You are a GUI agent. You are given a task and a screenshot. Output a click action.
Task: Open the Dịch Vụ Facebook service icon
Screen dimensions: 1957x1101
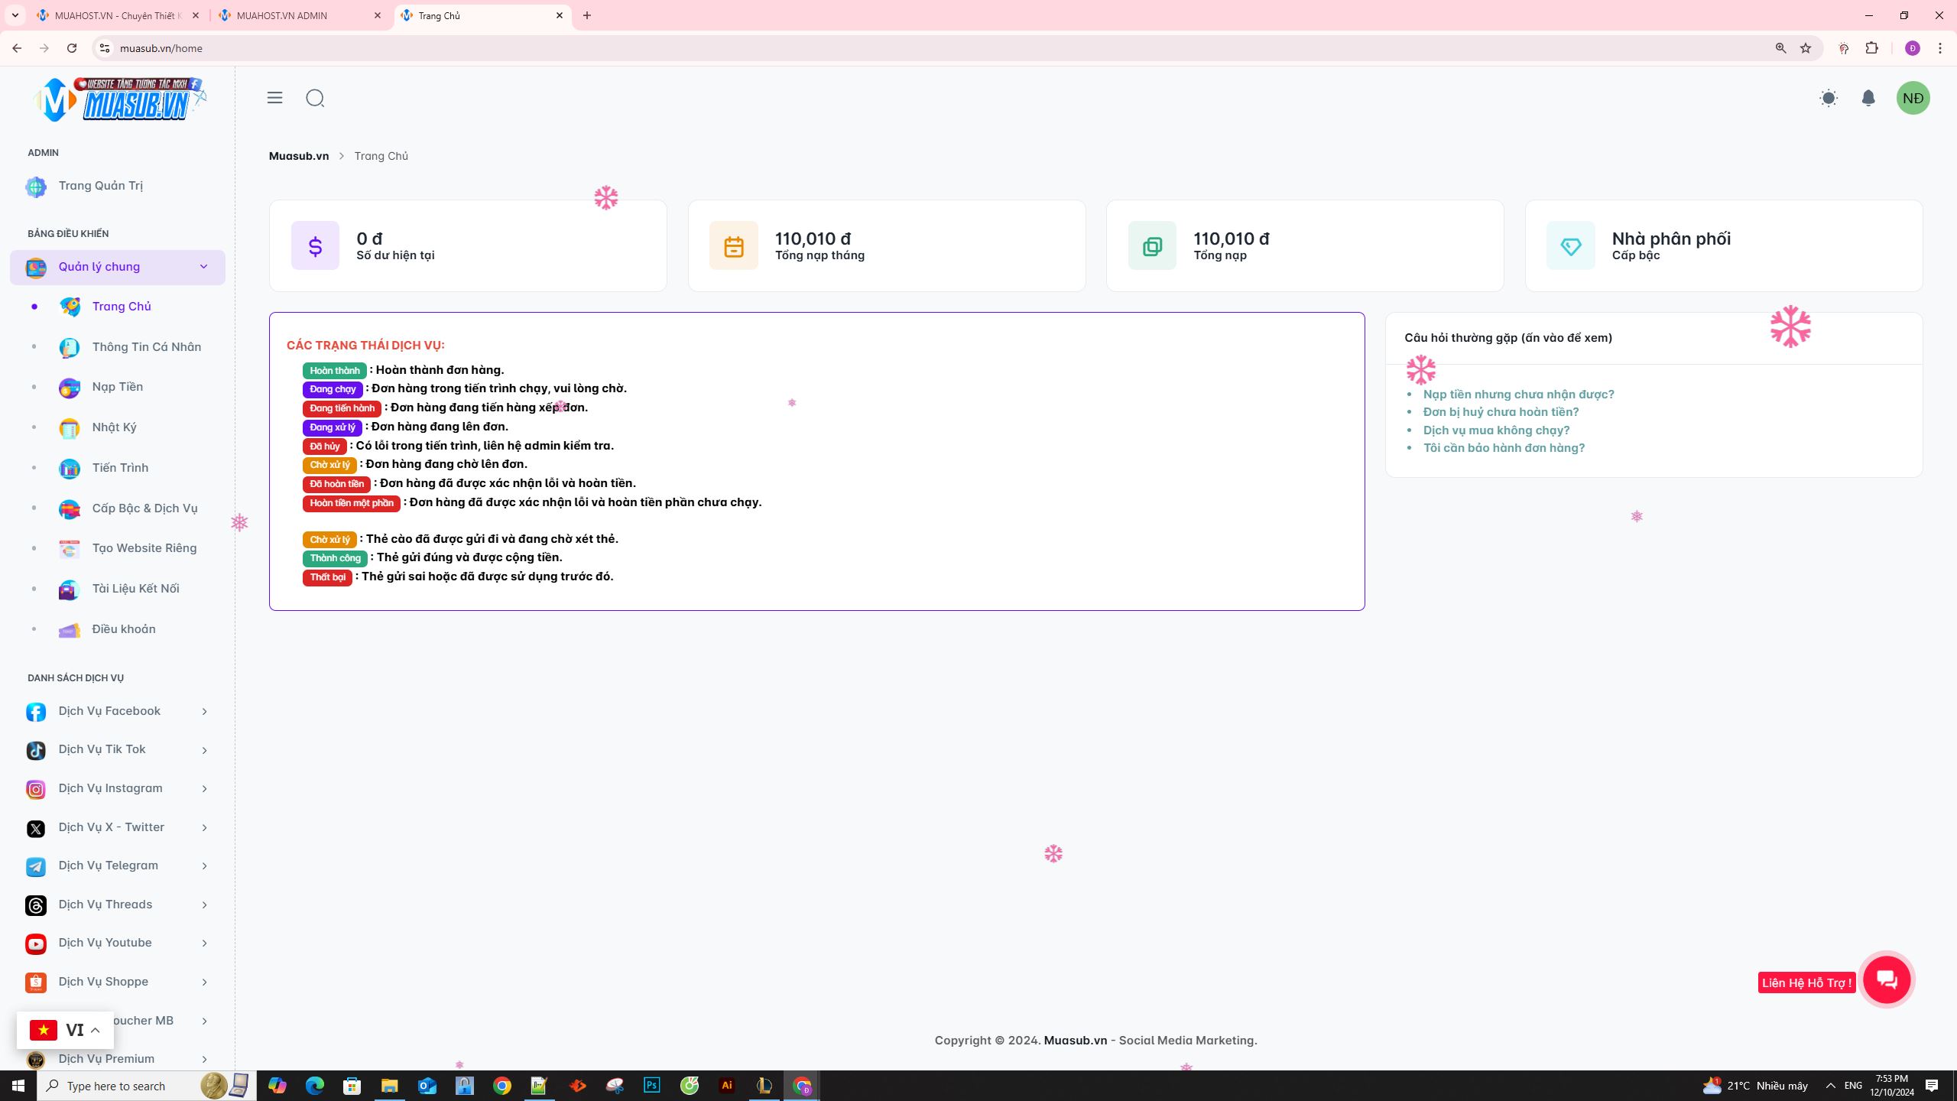(35, 711)
